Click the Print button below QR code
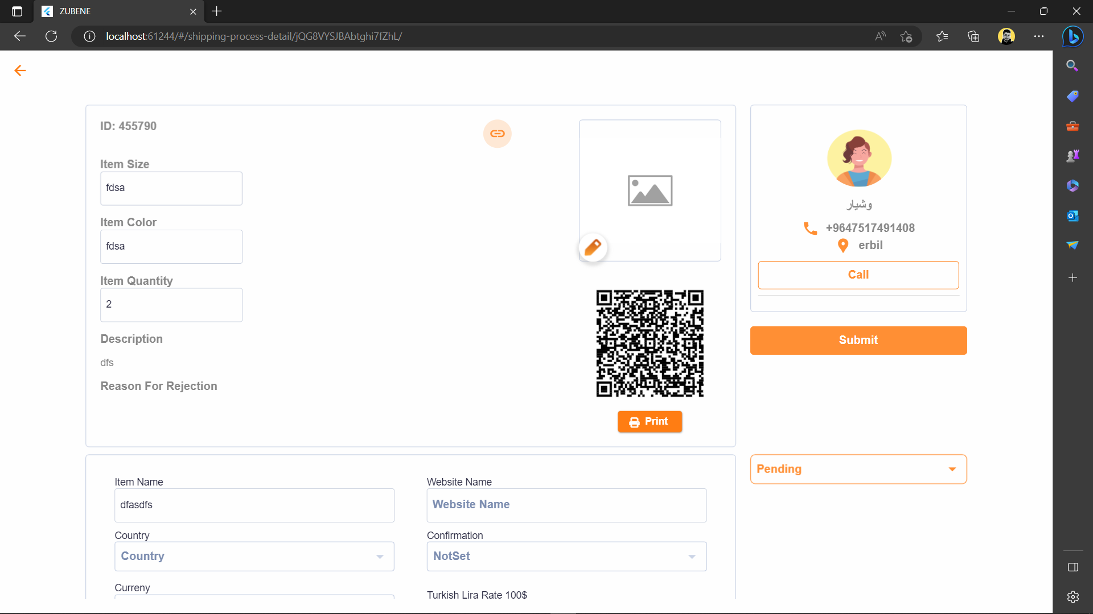Screen dimensions: 1093x614 tap(649, 422)
